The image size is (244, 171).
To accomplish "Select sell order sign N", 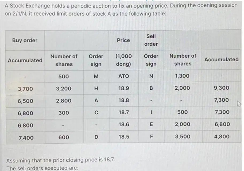I will click(x=151, y=76).
